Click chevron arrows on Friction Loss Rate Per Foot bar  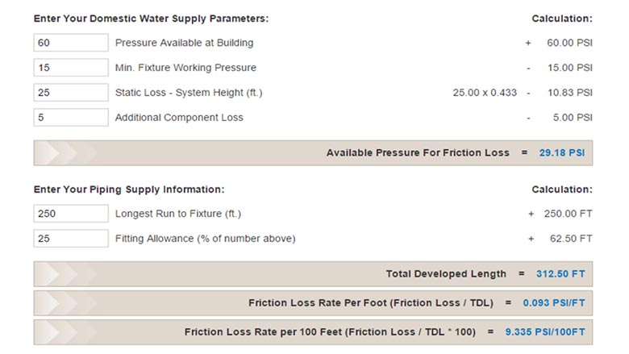pos(66,302)
